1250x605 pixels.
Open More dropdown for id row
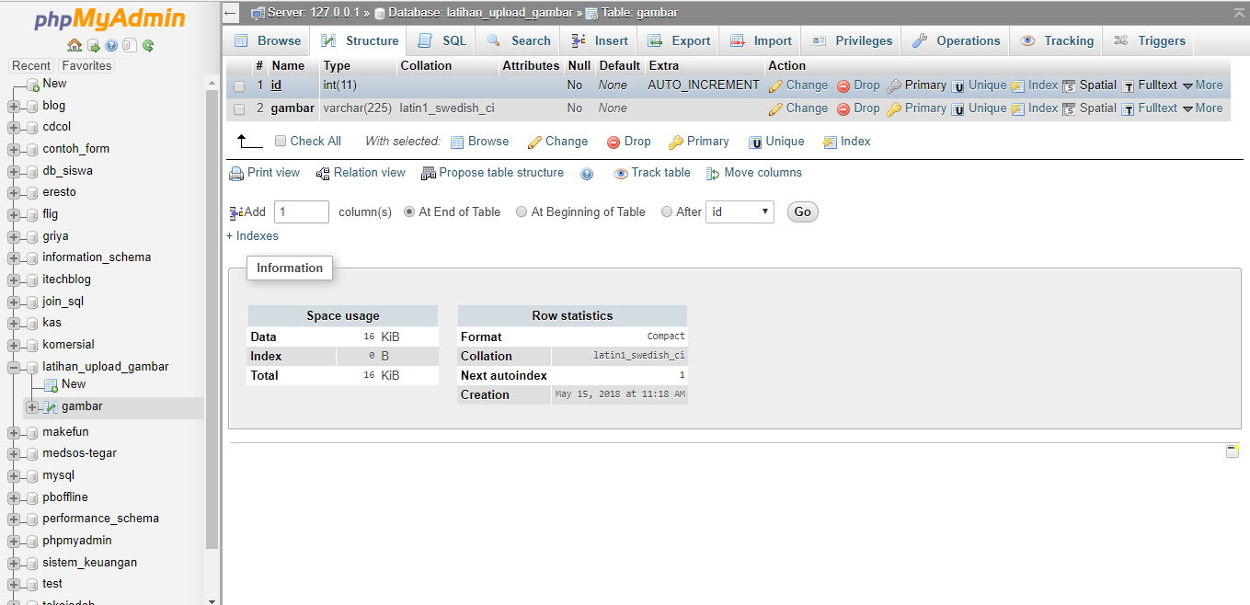1203,85
